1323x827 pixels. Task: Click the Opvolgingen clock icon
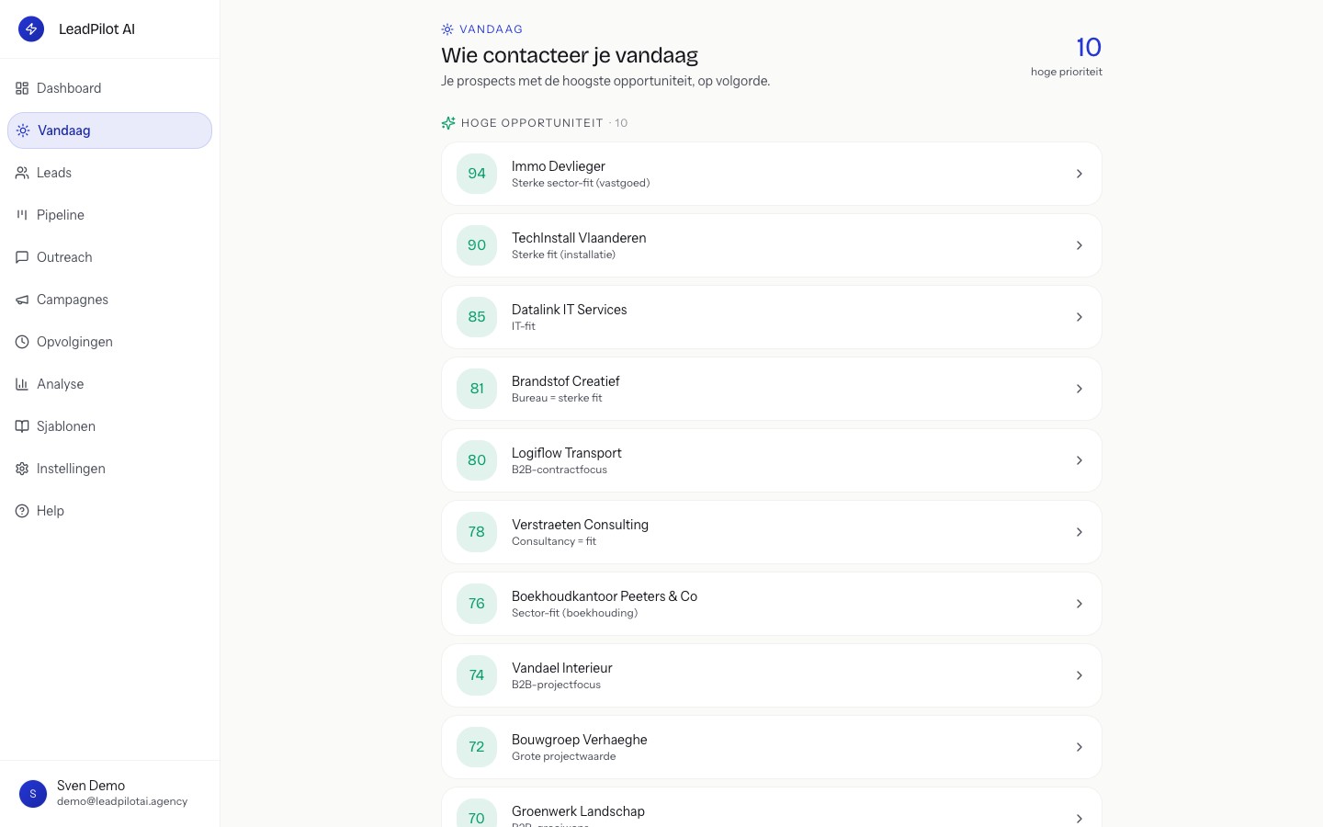click(x=22, y=342)
